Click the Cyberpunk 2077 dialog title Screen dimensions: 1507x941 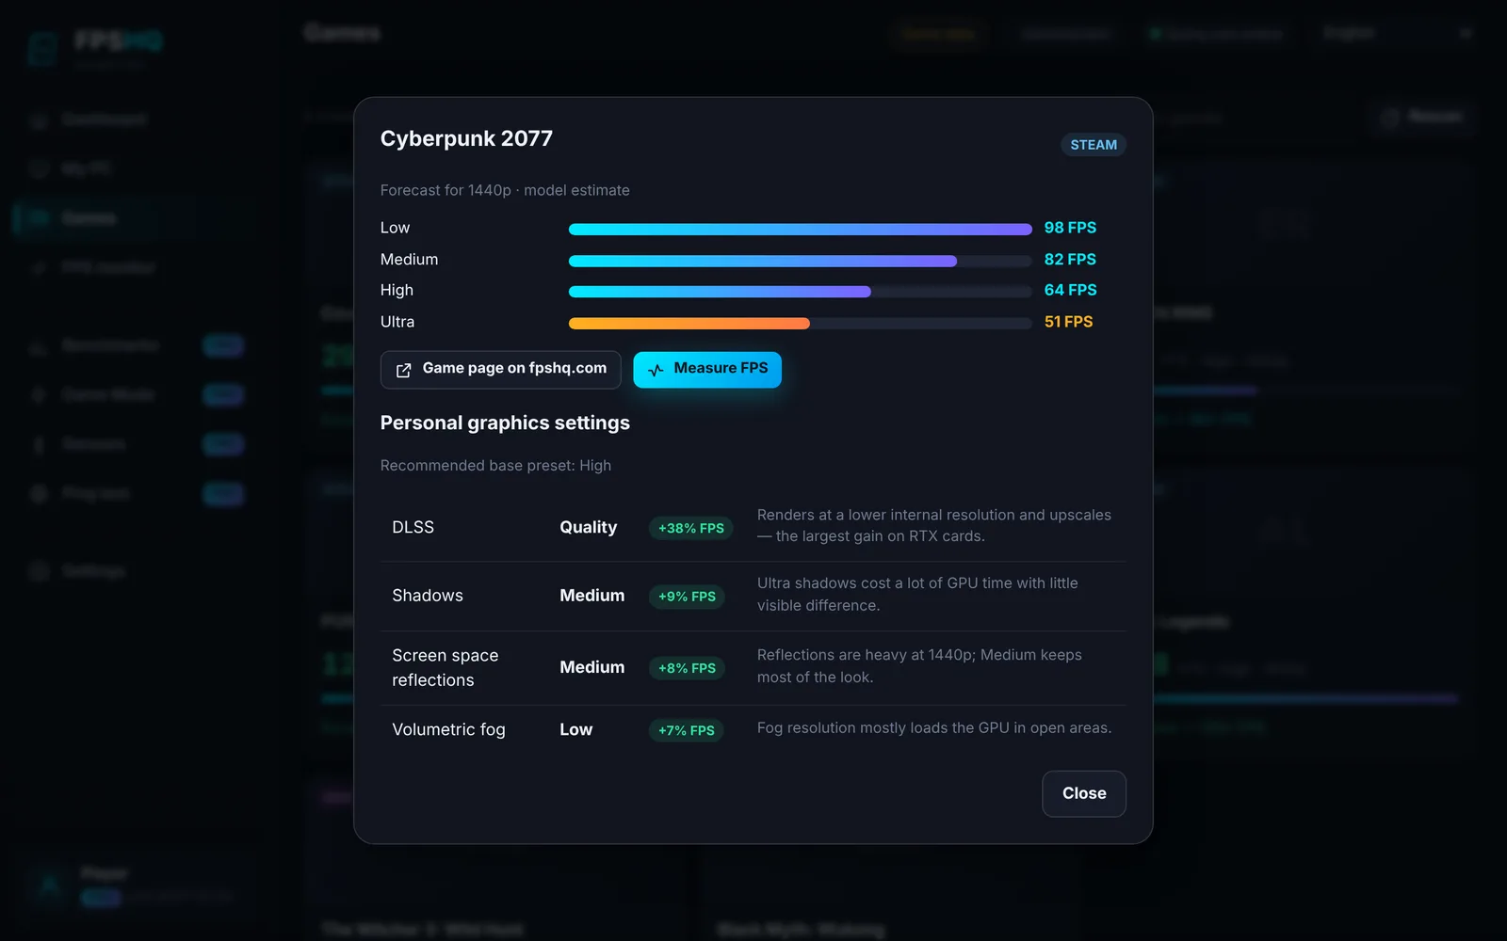point(466,138)
